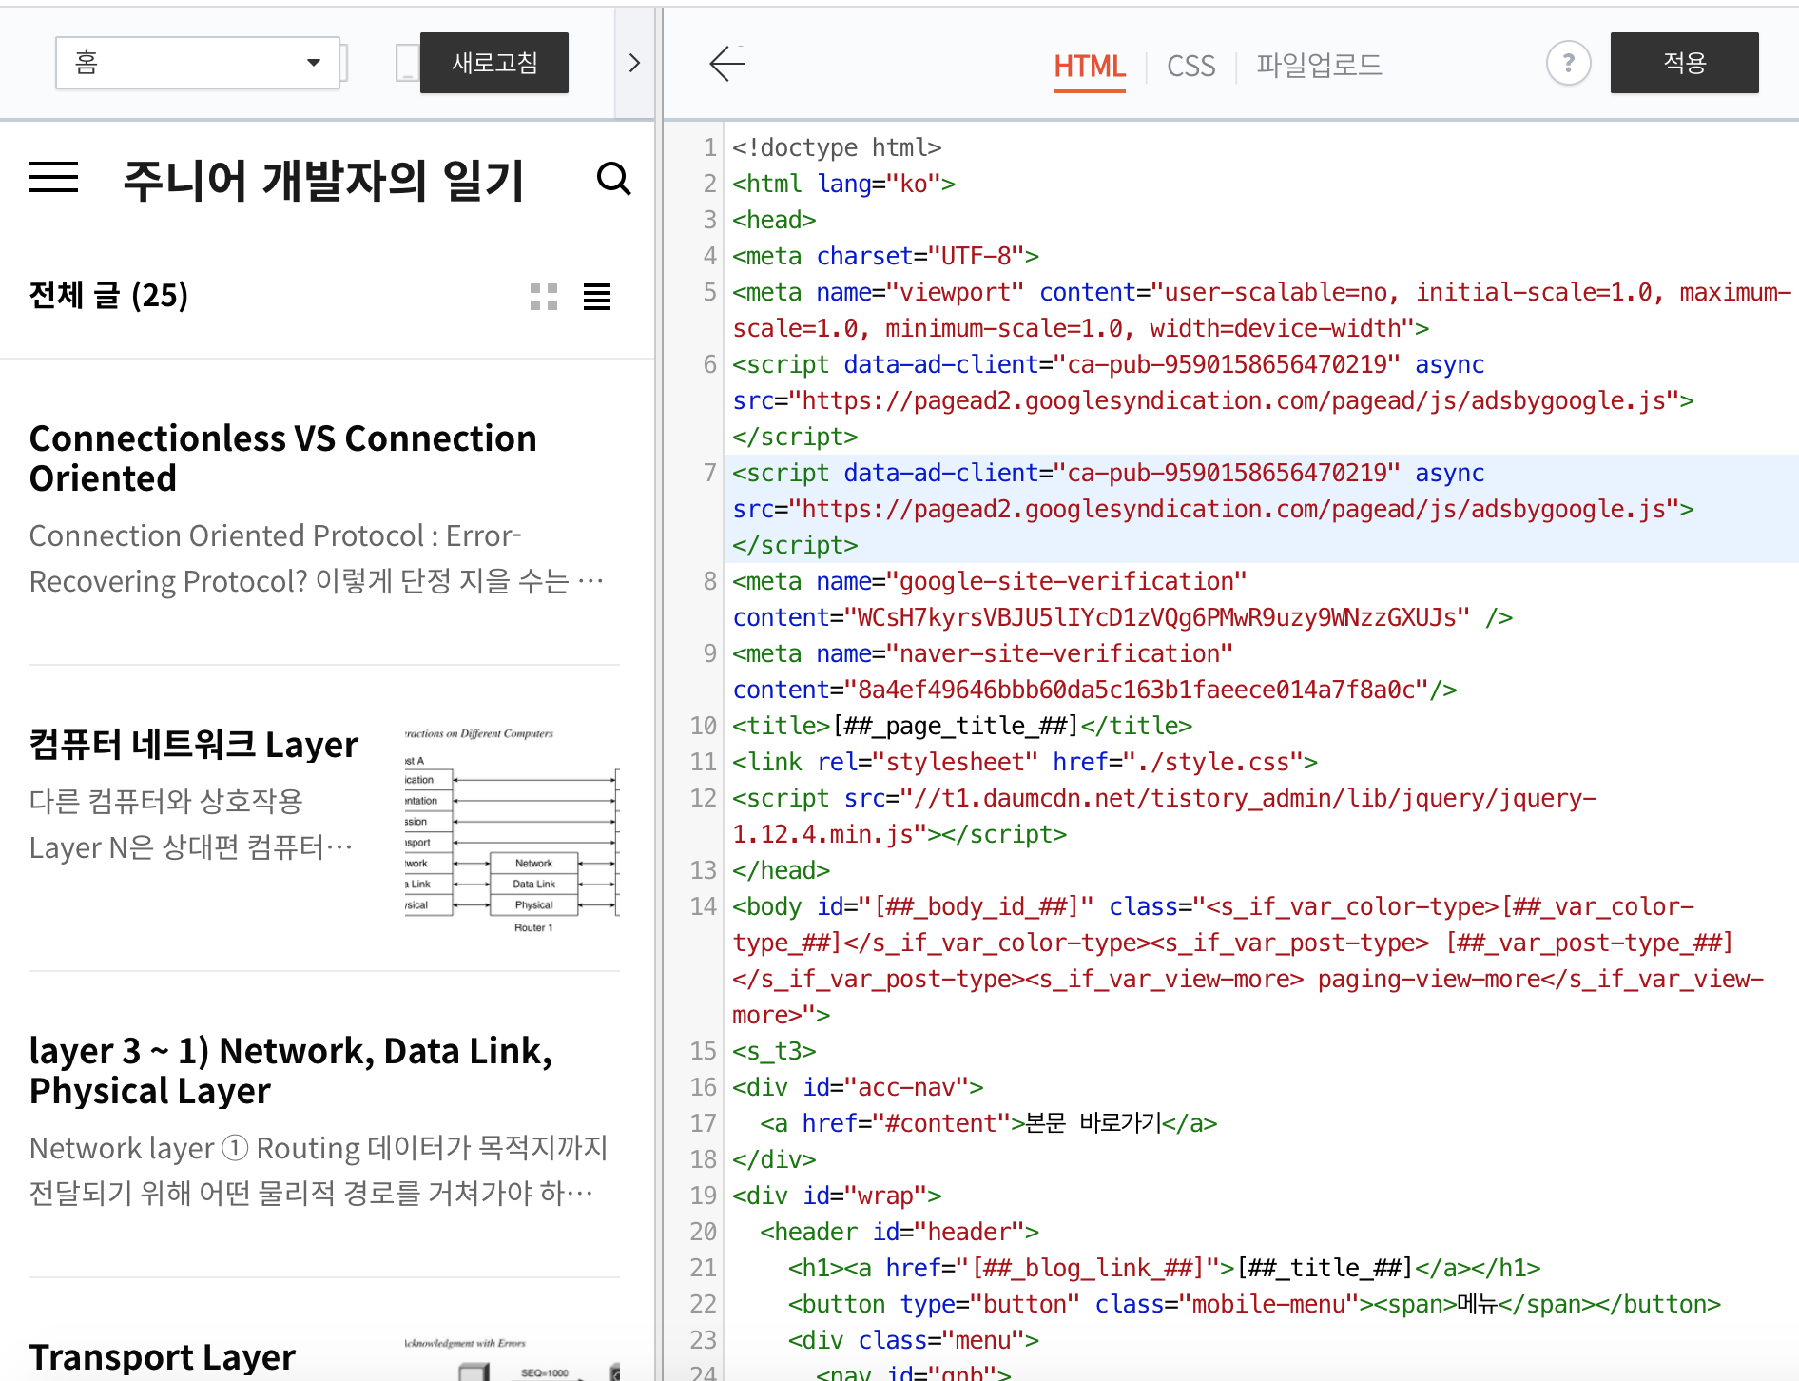Click 전체 글 (25) heading
Screen dimensions: 1799x1381
(108, 296)
